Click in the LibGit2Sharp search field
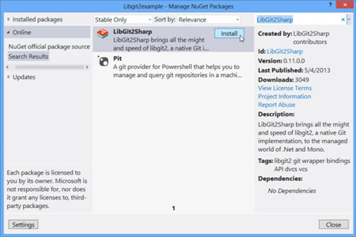This screenshot has width=356, height=237. click(x=298, y=20)
